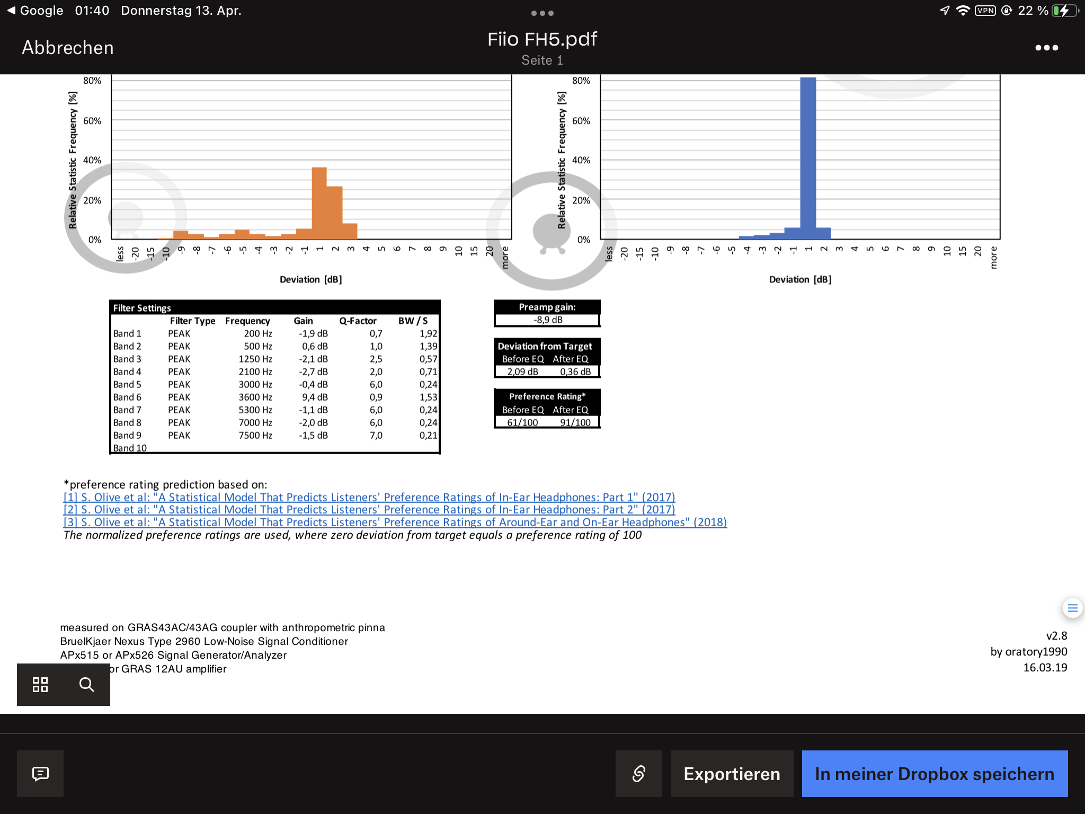Tap In meiner Dropbox speichern
Screen dimensions: 1085x814
[935, 774]
